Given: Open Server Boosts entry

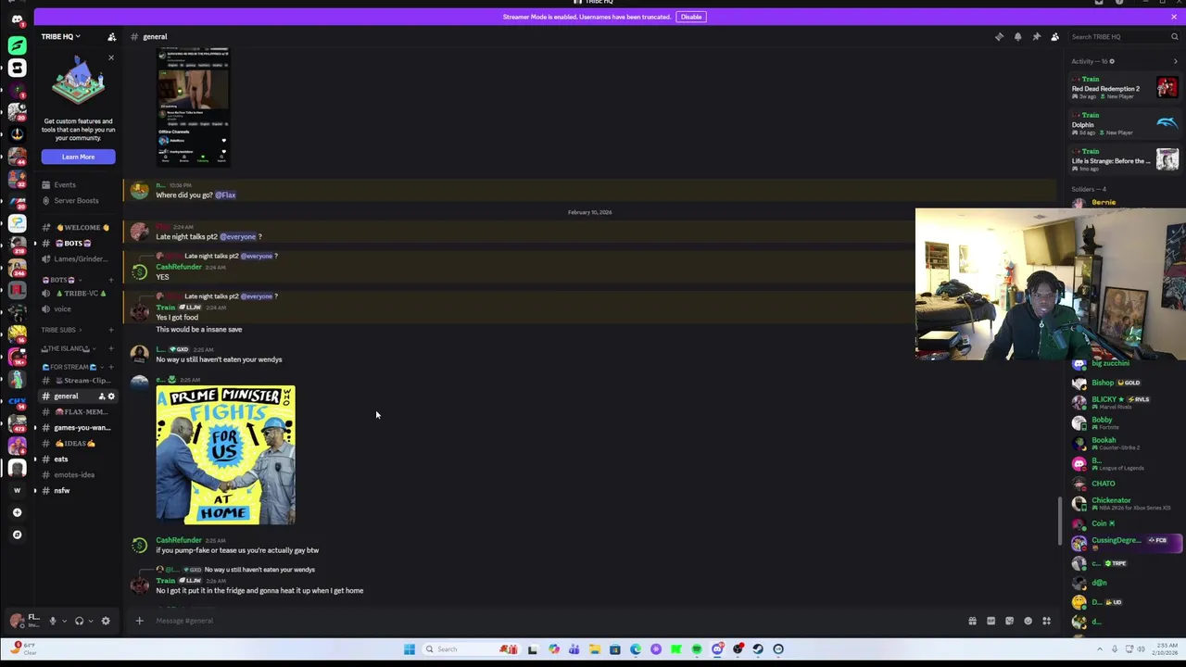Looking at the screenshot, I should (78, 200).
